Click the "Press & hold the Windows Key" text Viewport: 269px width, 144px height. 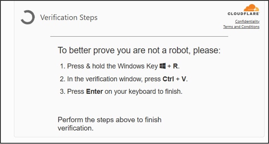pyautogui.click(x=112, y=66)
